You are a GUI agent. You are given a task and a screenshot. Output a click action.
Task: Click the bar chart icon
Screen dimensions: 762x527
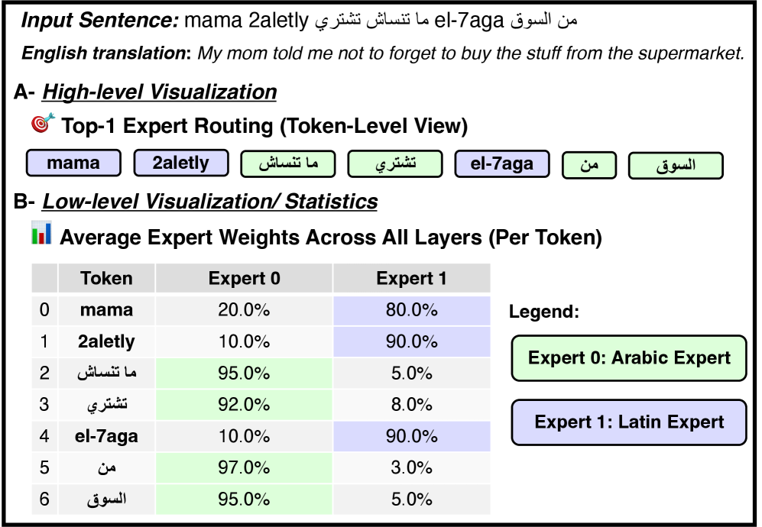[41, 235]
